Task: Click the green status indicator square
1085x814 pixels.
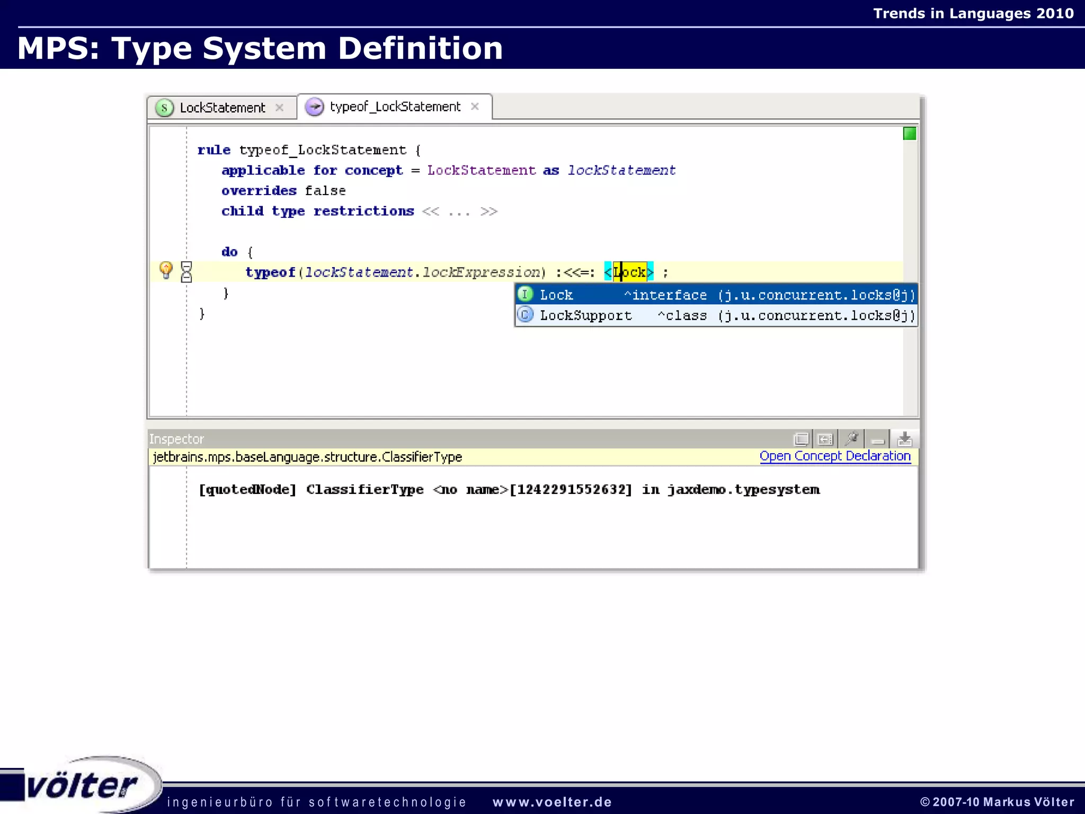Action: click(x=909, y=134)
